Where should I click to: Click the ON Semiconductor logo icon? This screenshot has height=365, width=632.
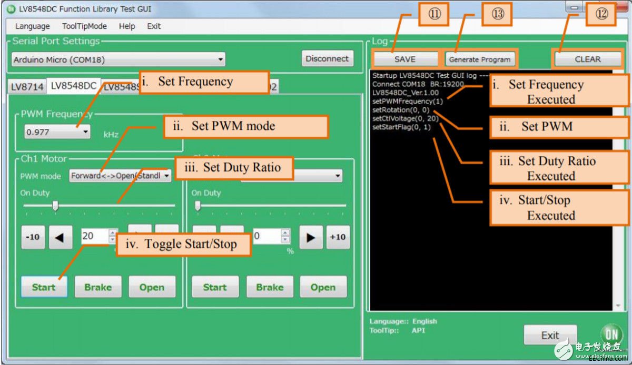[611, 334]
